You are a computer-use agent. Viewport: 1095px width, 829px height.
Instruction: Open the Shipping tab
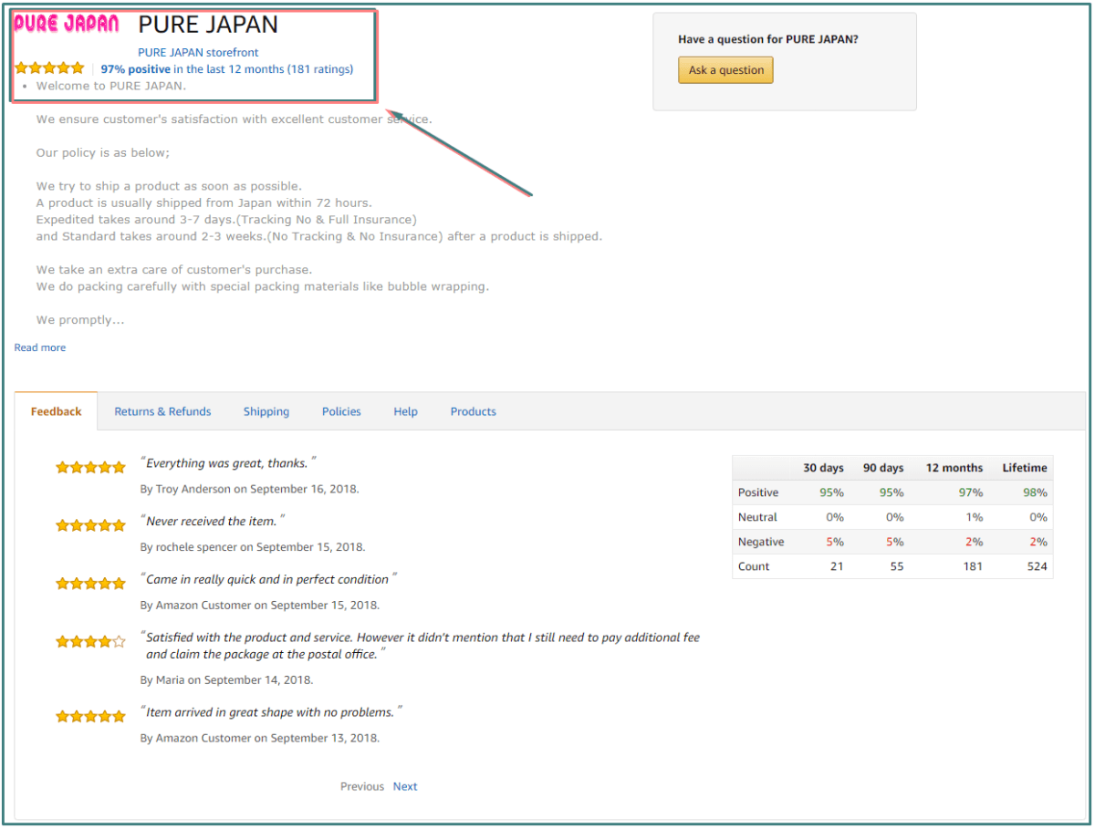pyautogui.click(x=266, y=411)
